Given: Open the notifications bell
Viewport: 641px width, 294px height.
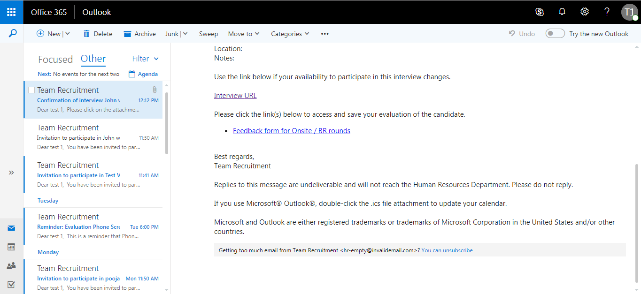Looking at the screenshot, I should (562, 12).
